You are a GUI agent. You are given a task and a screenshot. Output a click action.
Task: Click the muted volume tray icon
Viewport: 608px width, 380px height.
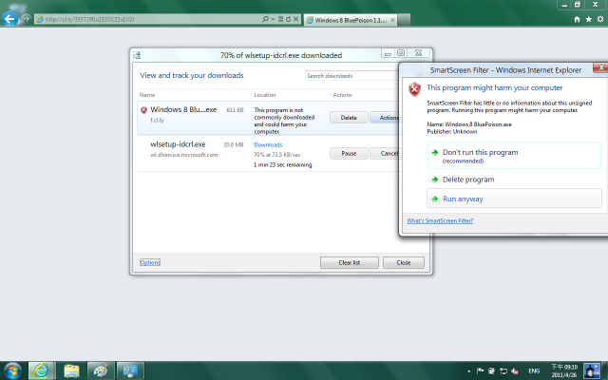(515, 371)
